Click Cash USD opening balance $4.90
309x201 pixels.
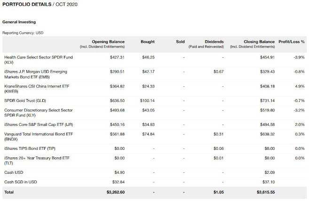point(119,172)
